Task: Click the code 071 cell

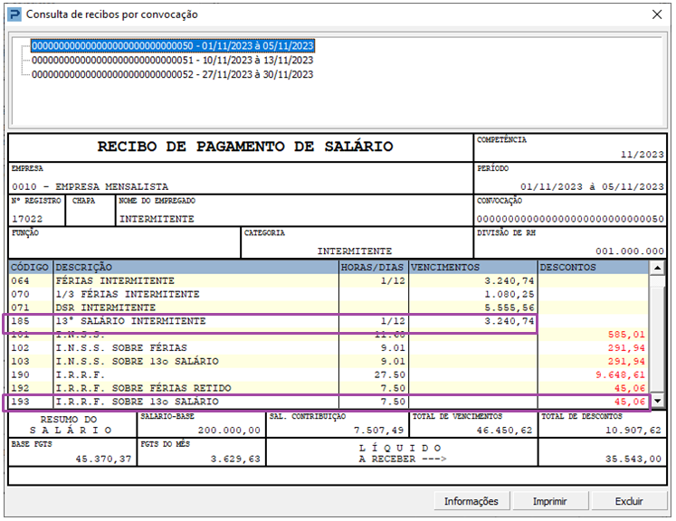Action: point(20,308)
